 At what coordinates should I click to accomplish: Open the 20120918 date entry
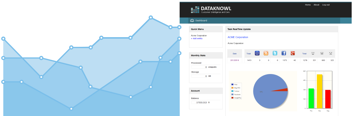click(x=235, y=60)
